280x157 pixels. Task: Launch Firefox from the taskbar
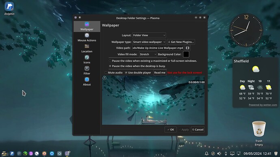[x=44, y=153]
